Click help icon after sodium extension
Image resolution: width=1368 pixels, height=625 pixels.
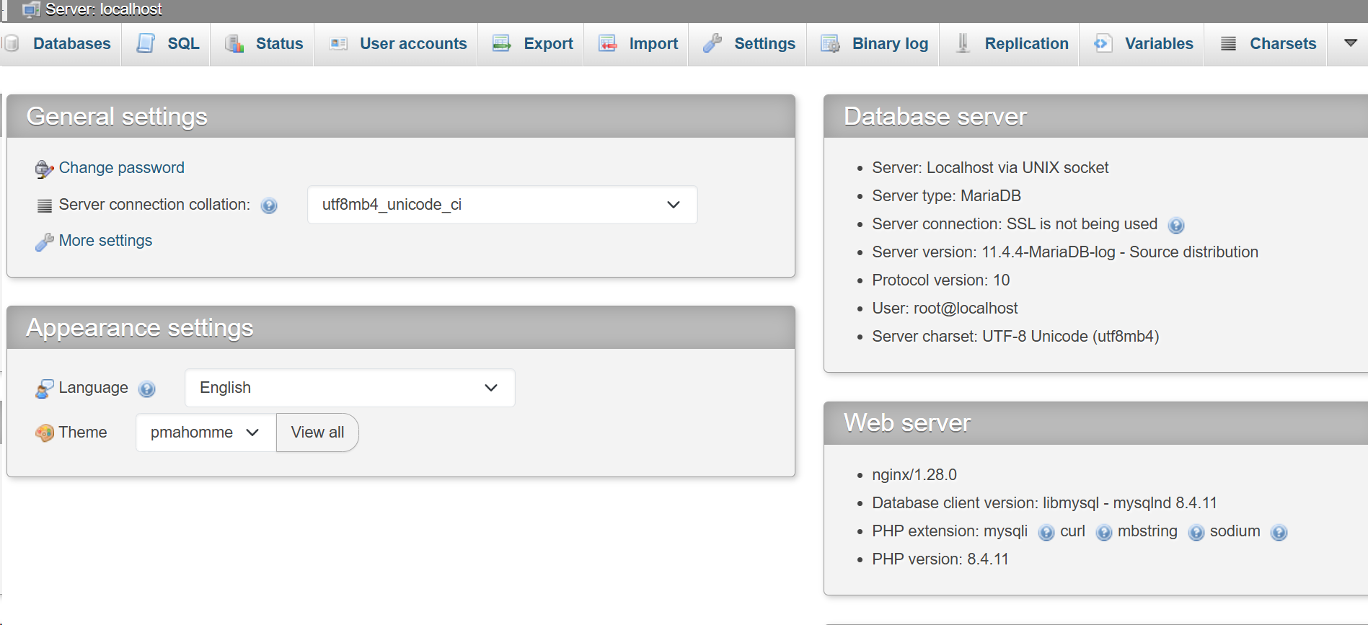pyautogui.click(x=1279, y=533)
